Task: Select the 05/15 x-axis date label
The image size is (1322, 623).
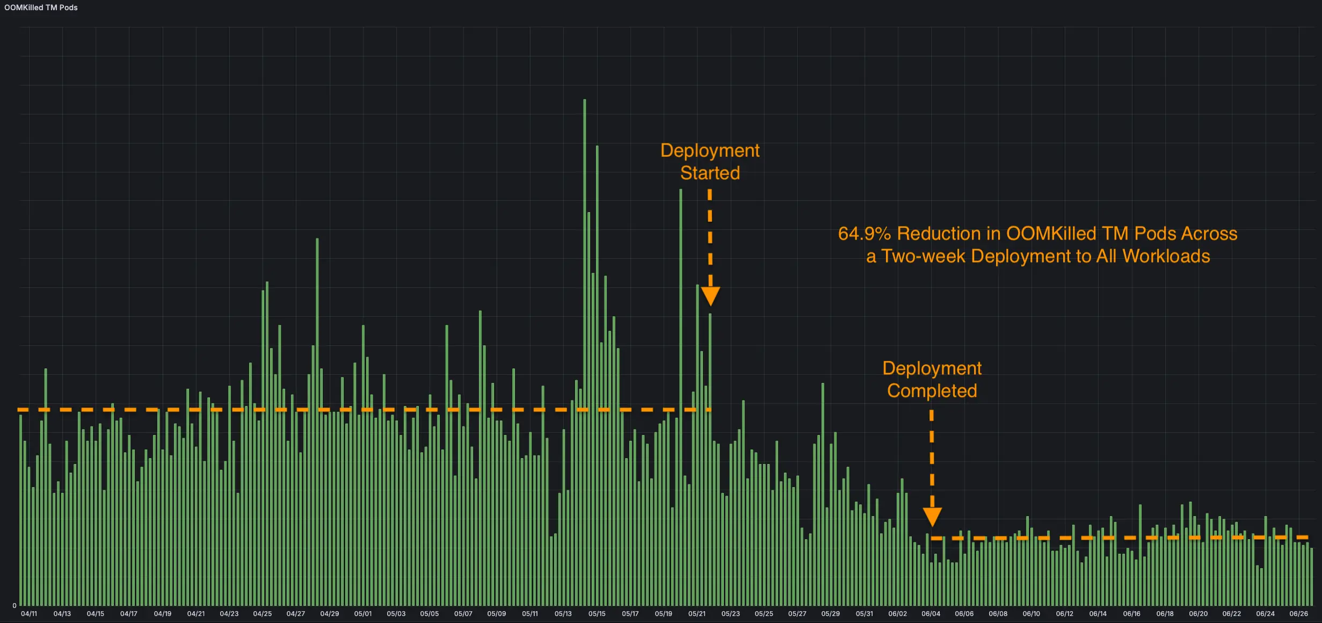Action: [597, 613]
